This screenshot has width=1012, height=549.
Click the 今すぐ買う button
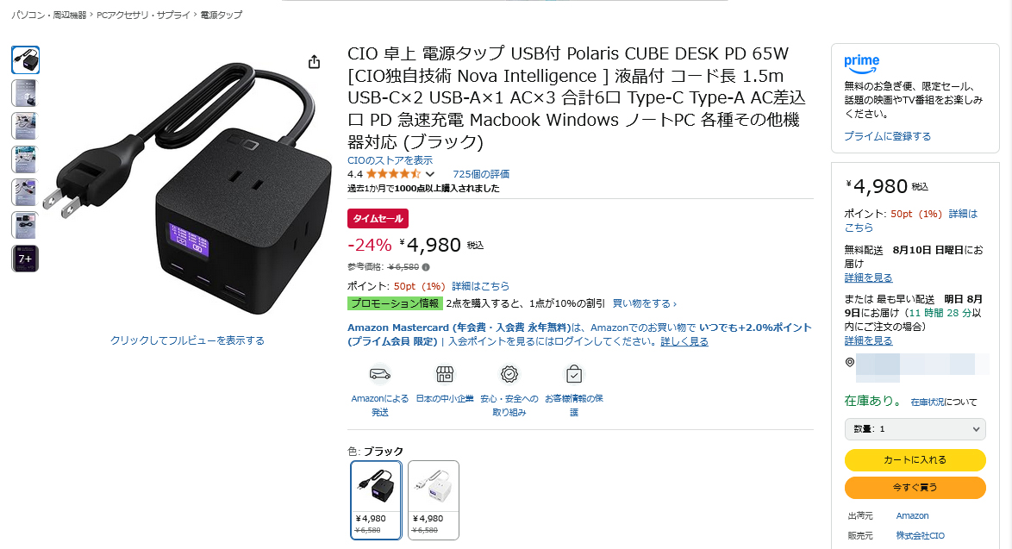point(915,488)
